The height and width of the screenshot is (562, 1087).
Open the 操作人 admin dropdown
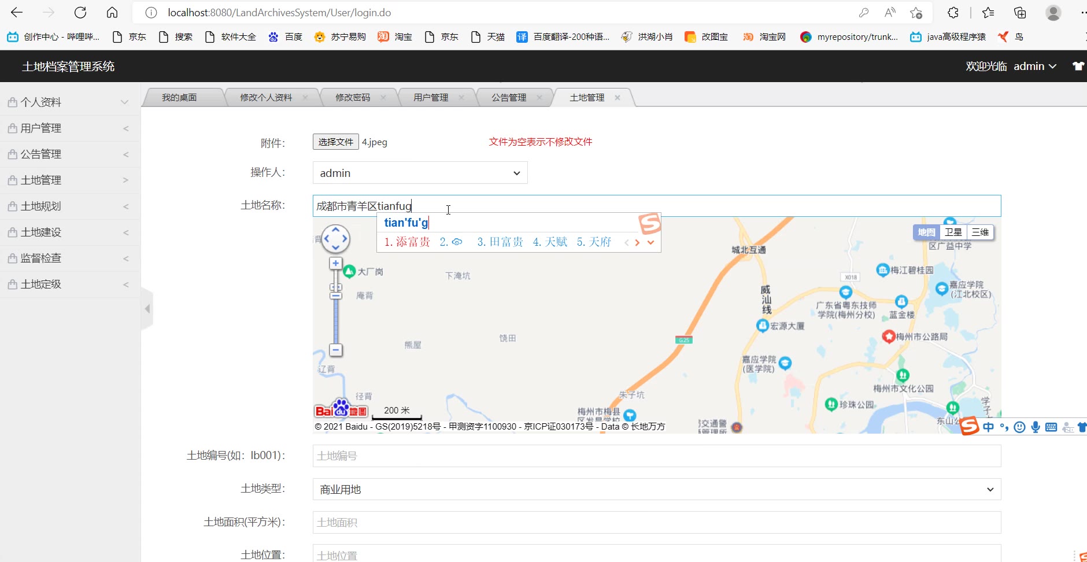(420, 173)
